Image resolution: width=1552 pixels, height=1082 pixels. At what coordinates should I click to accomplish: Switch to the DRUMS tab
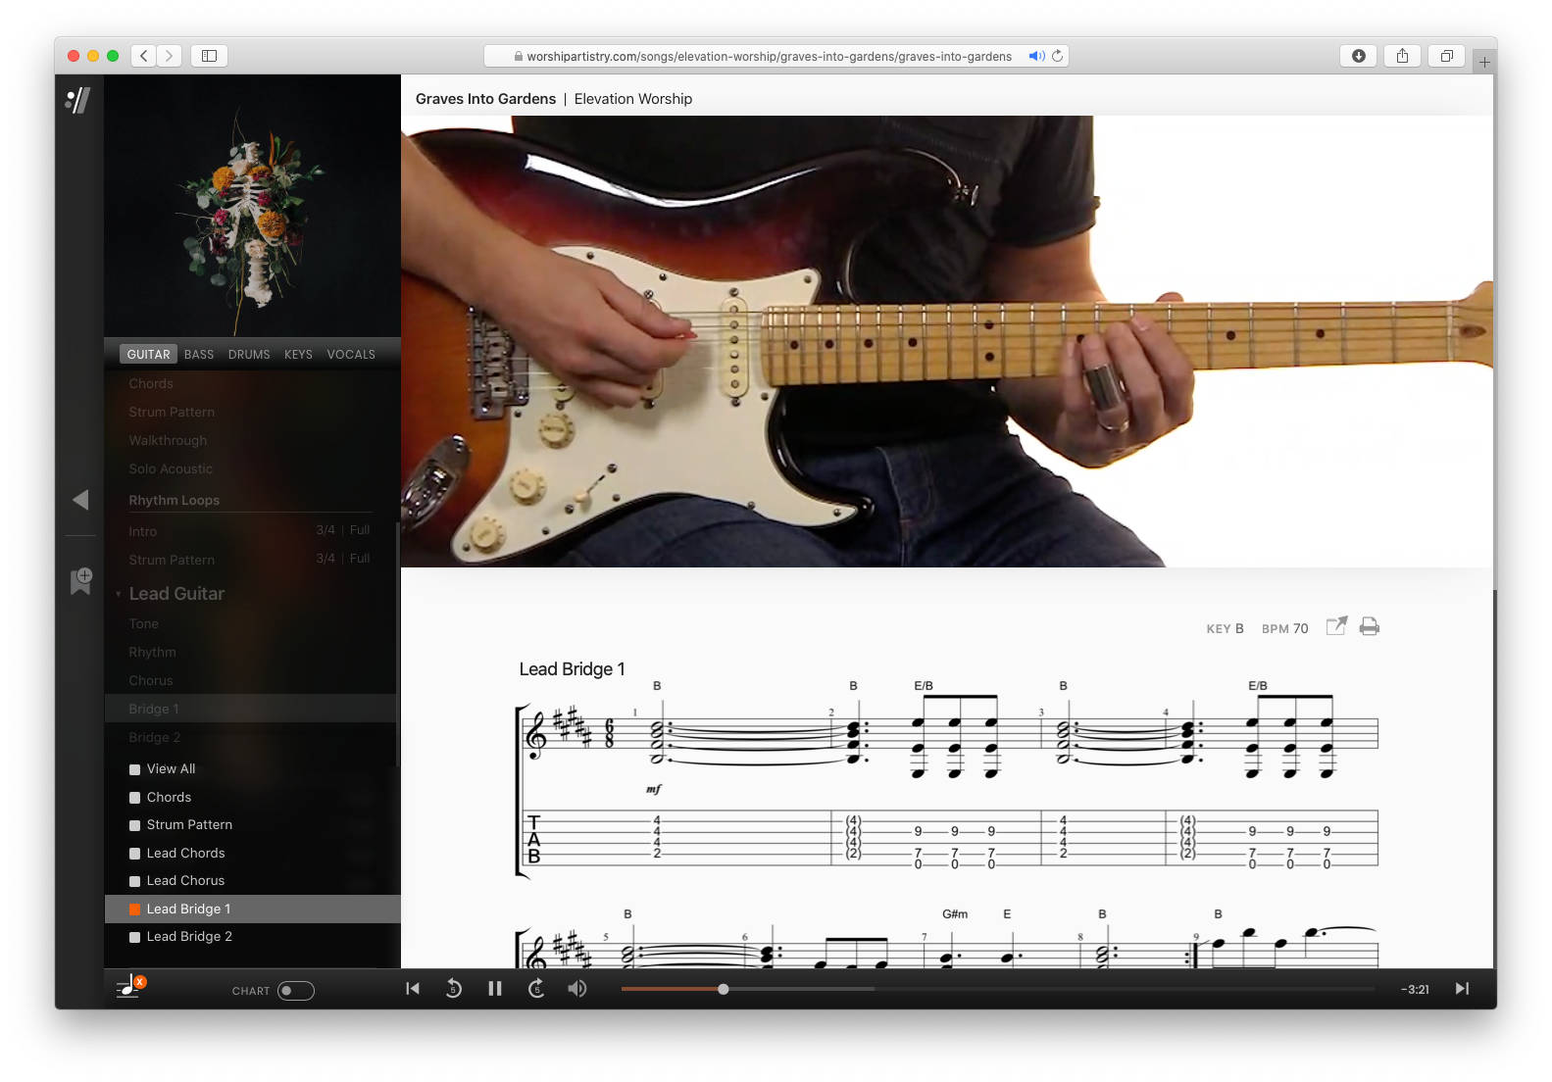[x=249, y=355]
